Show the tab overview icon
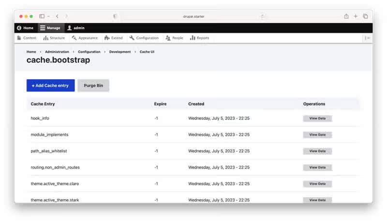Image resolution: width=387 pixels, height=222 pixels. click(x=365, y=16)
